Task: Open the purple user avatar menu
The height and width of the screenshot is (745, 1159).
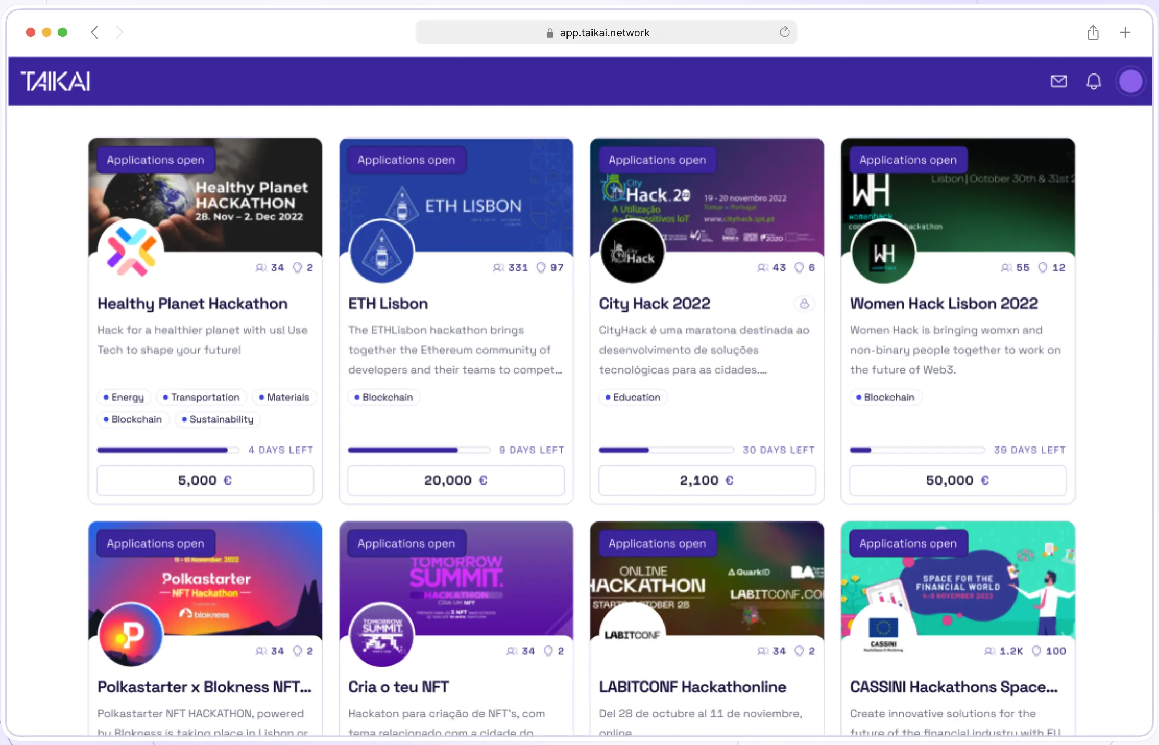Action: click(x=1130, y=81)
